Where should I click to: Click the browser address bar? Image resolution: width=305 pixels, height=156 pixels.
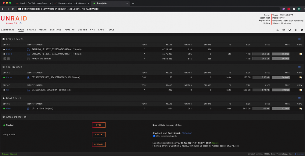(x=149, y=9)
